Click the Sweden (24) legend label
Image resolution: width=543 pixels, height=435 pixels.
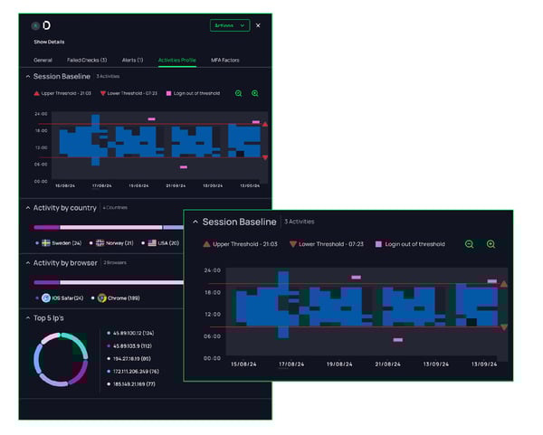point(67,243)
